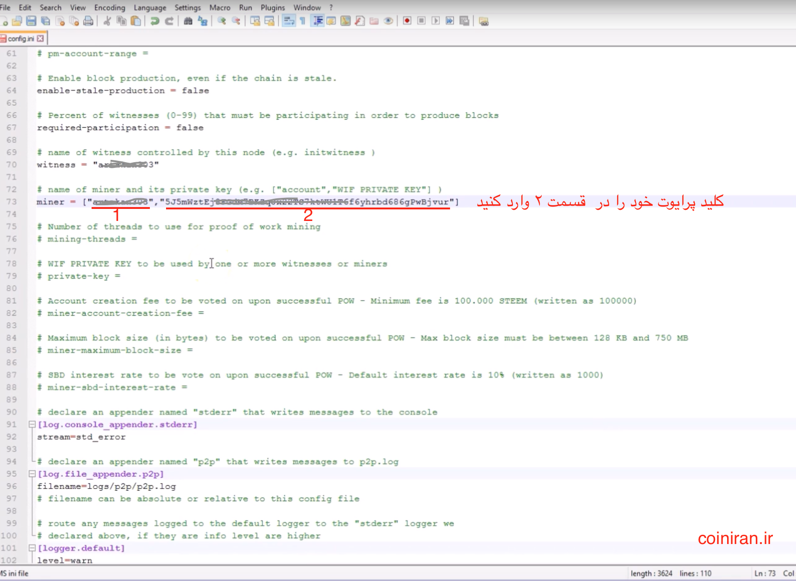Run macro multiple times icon
This screenshot has width=796, height=581.
(450, 21)
